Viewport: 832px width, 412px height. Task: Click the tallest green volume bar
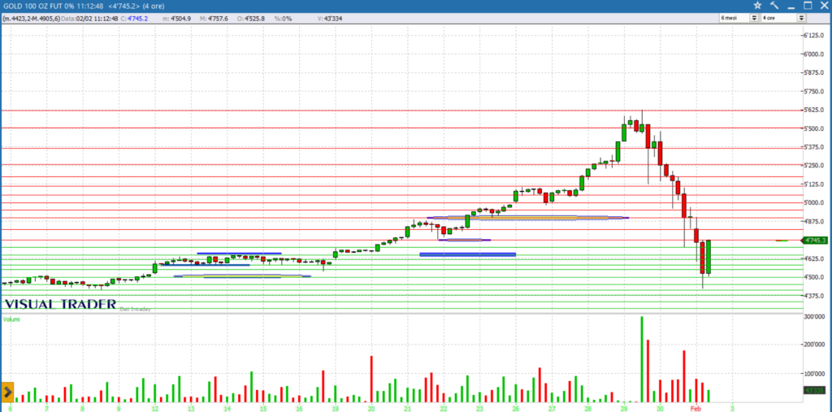642,359
